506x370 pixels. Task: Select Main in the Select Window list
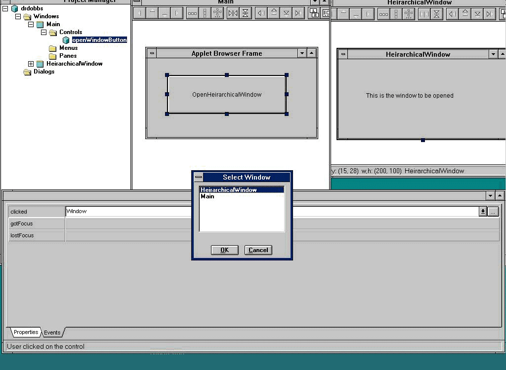pyautogui.click(x=208, y=196)
